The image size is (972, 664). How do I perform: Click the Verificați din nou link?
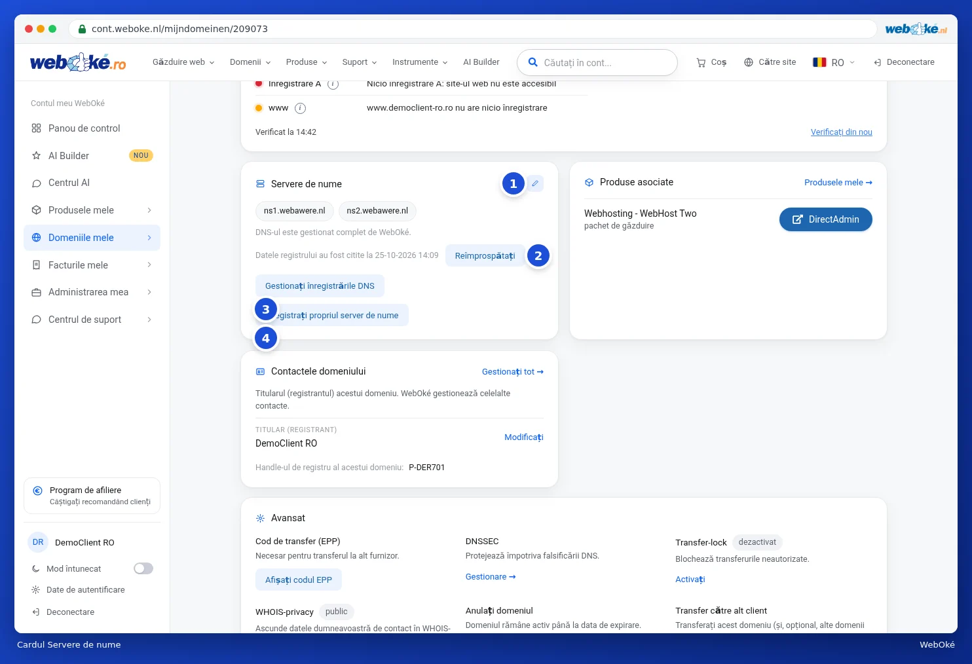coord(841,132)
